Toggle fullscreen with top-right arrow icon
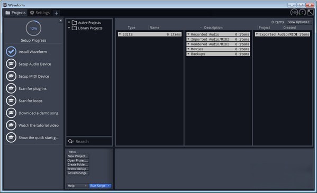317x193 pixels. pos(310,13)
